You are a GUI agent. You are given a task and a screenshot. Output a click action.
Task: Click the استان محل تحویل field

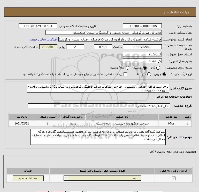click(142, 54)
